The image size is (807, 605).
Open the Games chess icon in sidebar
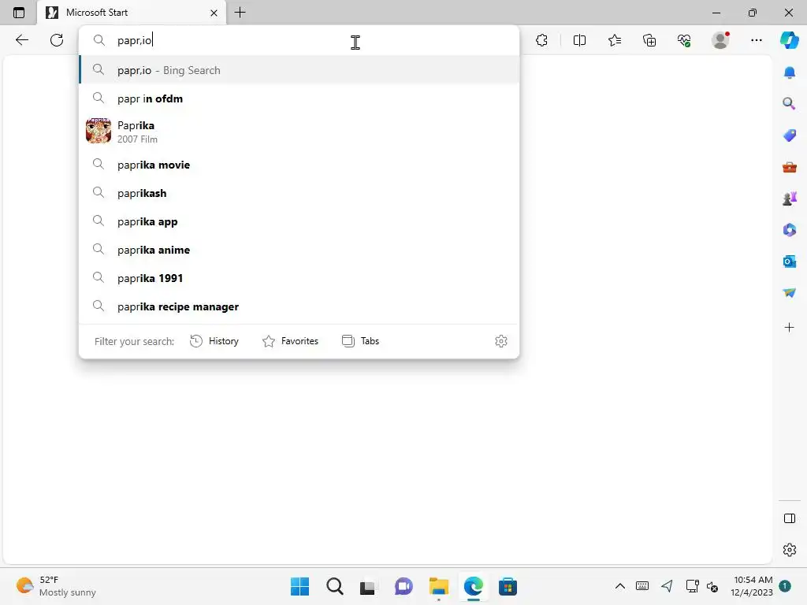coord(789,199)
